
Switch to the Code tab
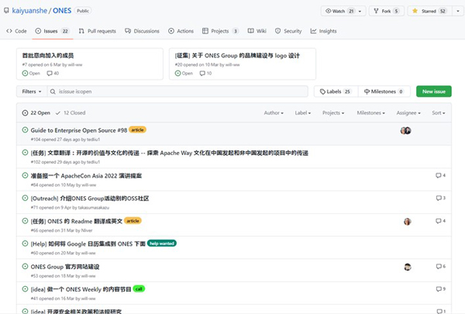pos(16,31)
